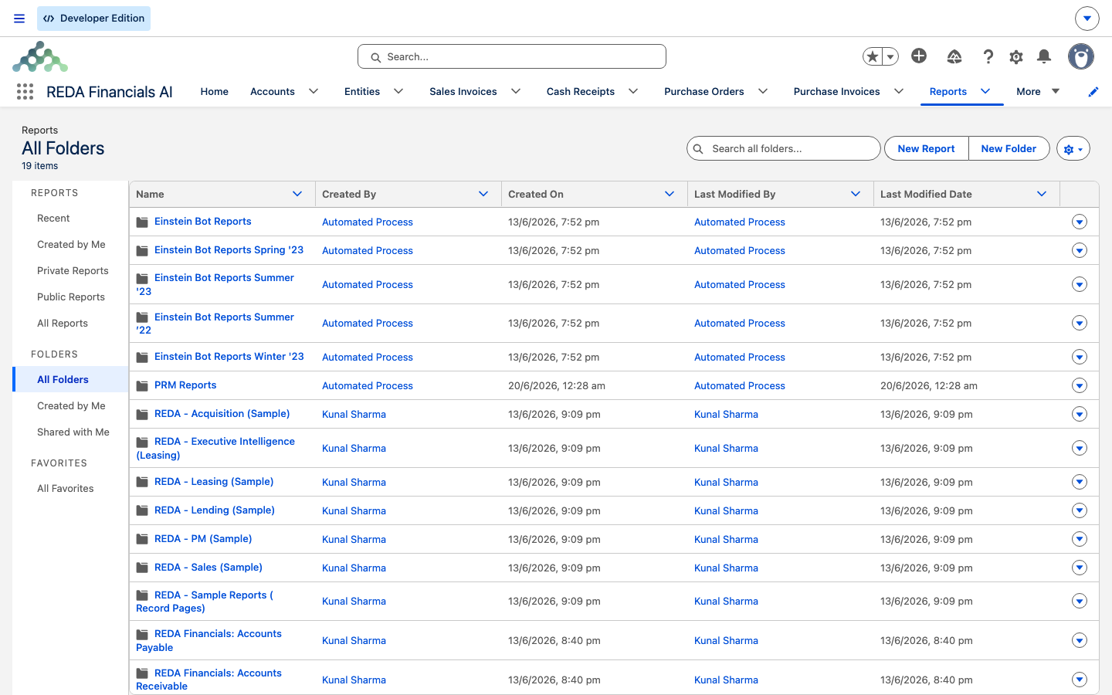This screenshot has width=1112, height=695.
Task: Open the Help question mark icon
Action: tap(988, 56)
